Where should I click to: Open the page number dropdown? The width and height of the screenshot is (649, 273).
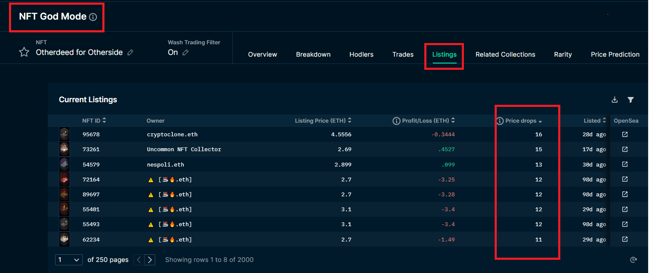click(69, 260)
